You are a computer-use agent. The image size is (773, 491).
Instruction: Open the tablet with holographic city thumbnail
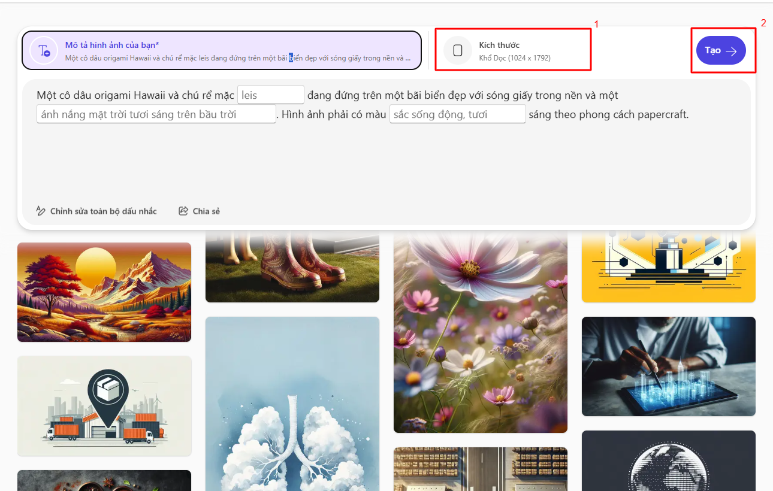(x=669, y=366)
